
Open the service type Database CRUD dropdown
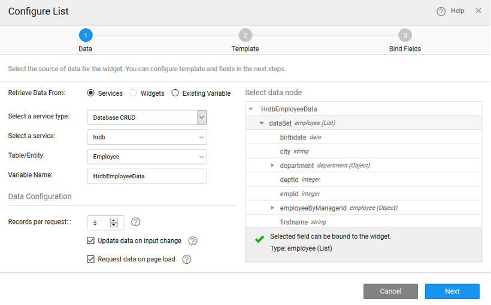click(x=202, y=117)
